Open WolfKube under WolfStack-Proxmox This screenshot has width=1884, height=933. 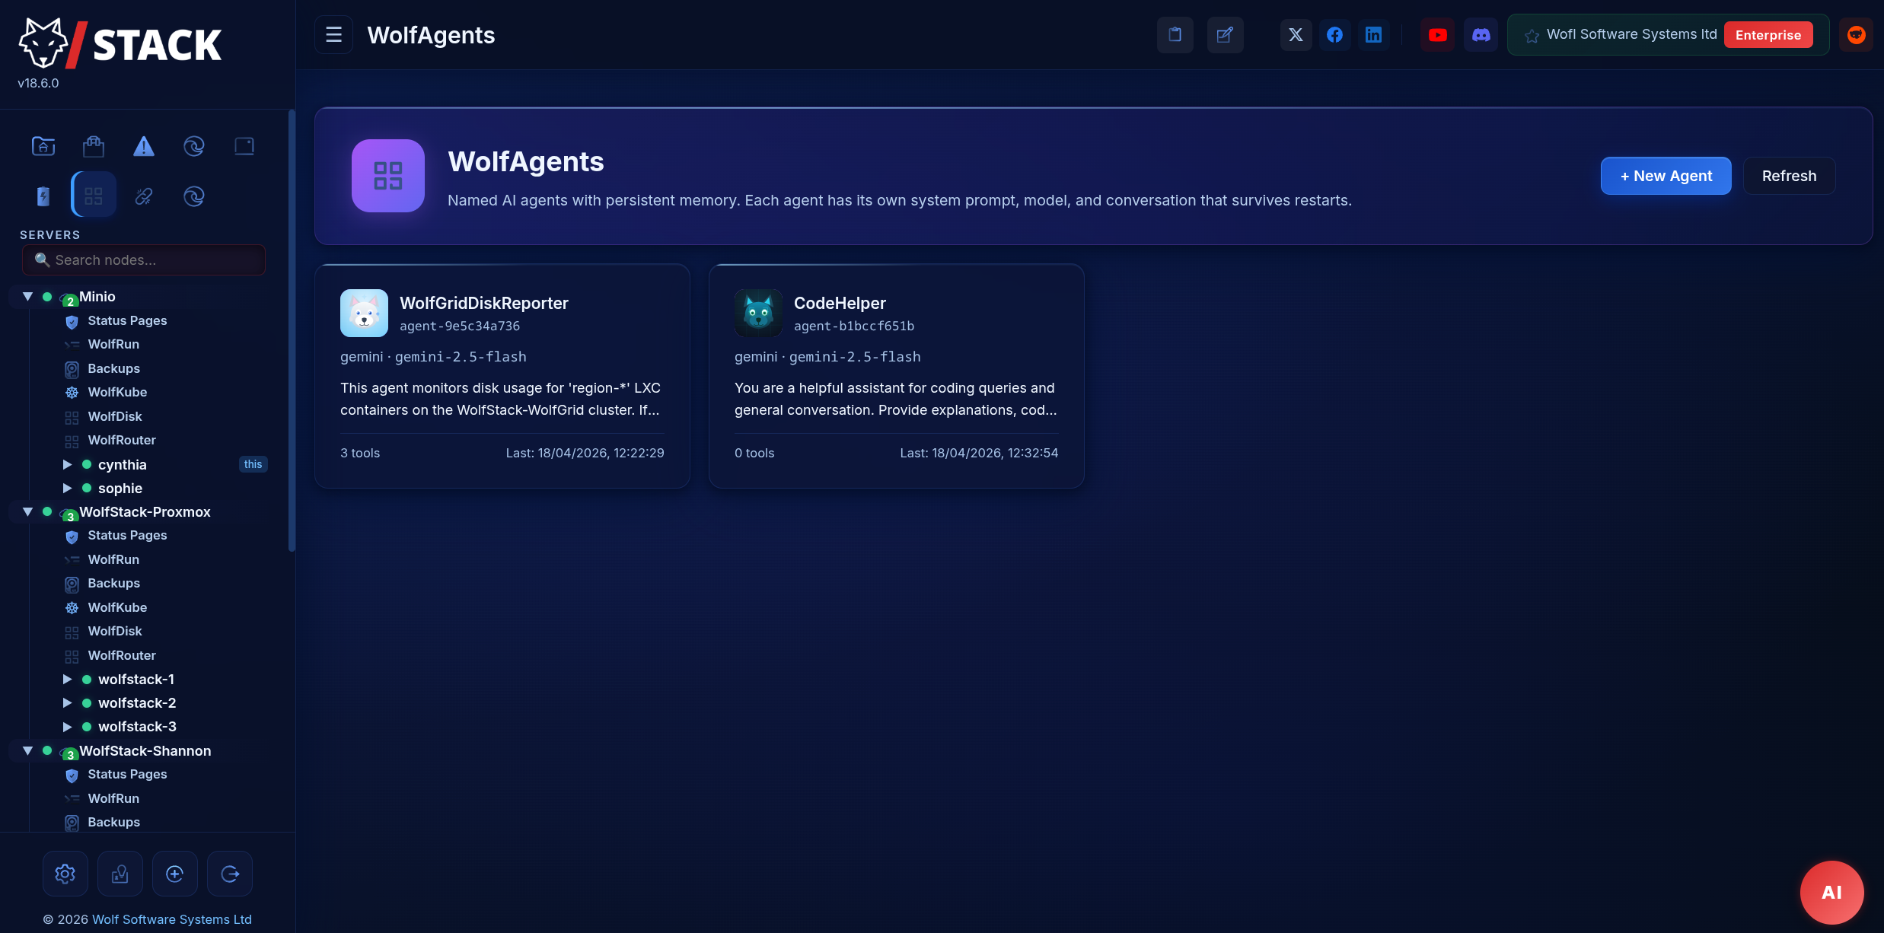point(117,607)
